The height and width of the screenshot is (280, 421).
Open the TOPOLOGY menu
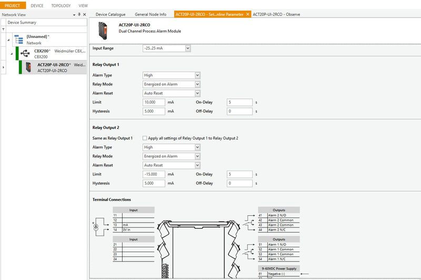click(61, 5)
